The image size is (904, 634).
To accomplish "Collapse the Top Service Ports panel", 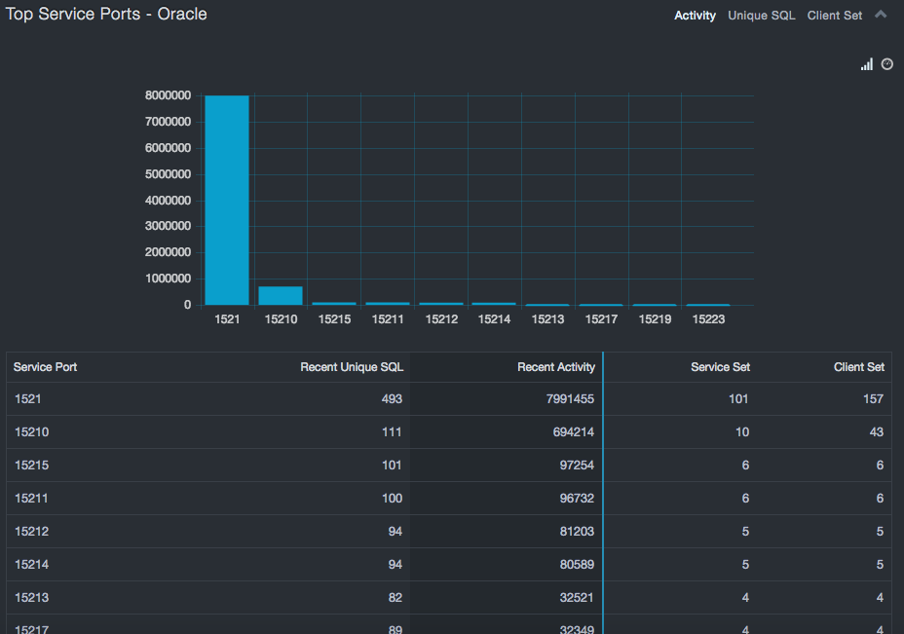I will point(881,15).
